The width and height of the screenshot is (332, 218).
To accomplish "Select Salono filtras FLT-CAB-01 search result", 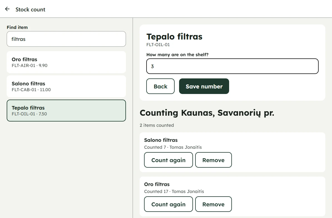I will point(66,86).
